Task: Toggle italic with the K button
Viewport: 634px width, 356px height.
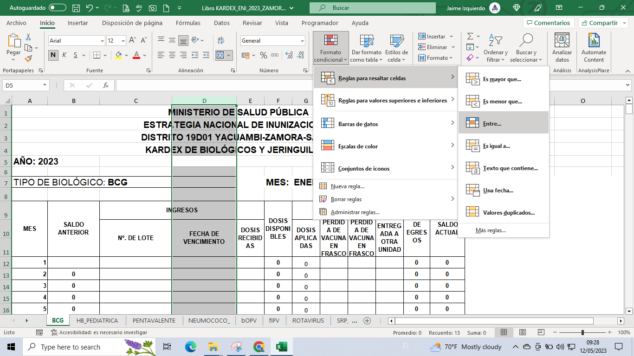Action: (x=64, y=55)
